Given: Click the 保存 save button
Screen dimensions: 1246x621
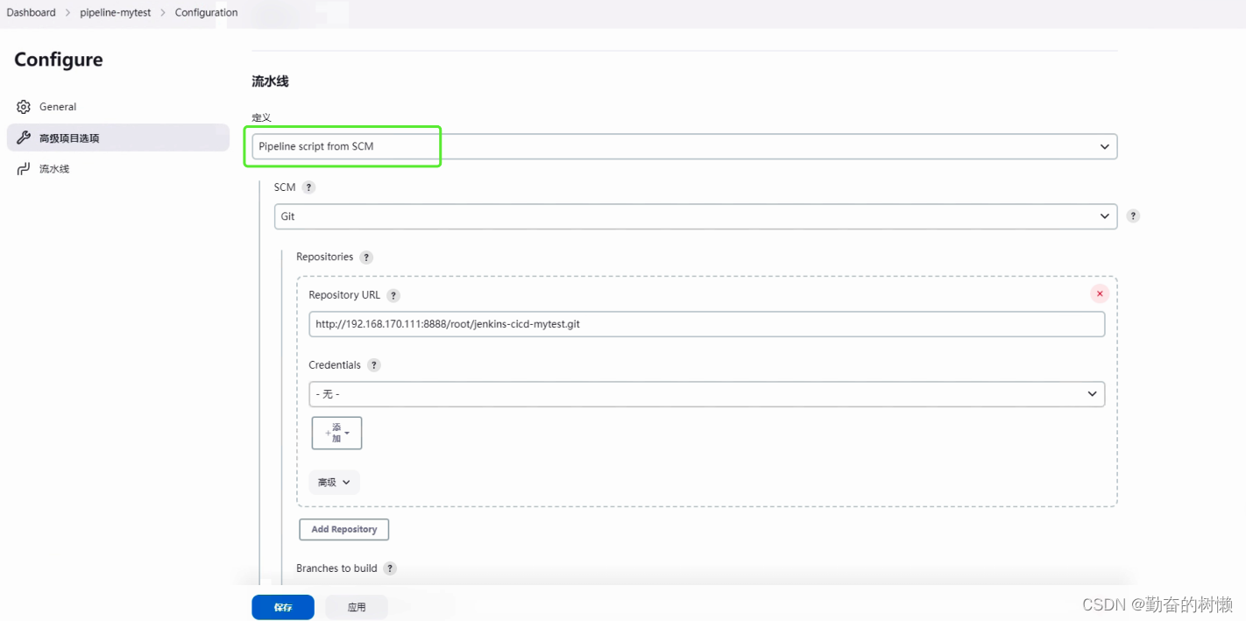Looking at the screenshot, I should [x=282, y=607].
